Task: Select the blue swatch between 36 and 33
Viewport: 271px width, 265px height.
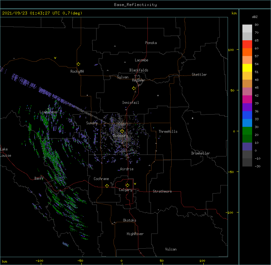Action: point(247,115)
